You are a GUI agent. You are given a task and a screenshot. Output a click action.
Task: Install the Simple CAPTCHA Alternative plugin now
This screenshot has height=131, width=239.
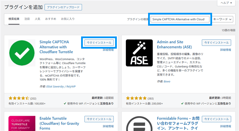(99, 43)
